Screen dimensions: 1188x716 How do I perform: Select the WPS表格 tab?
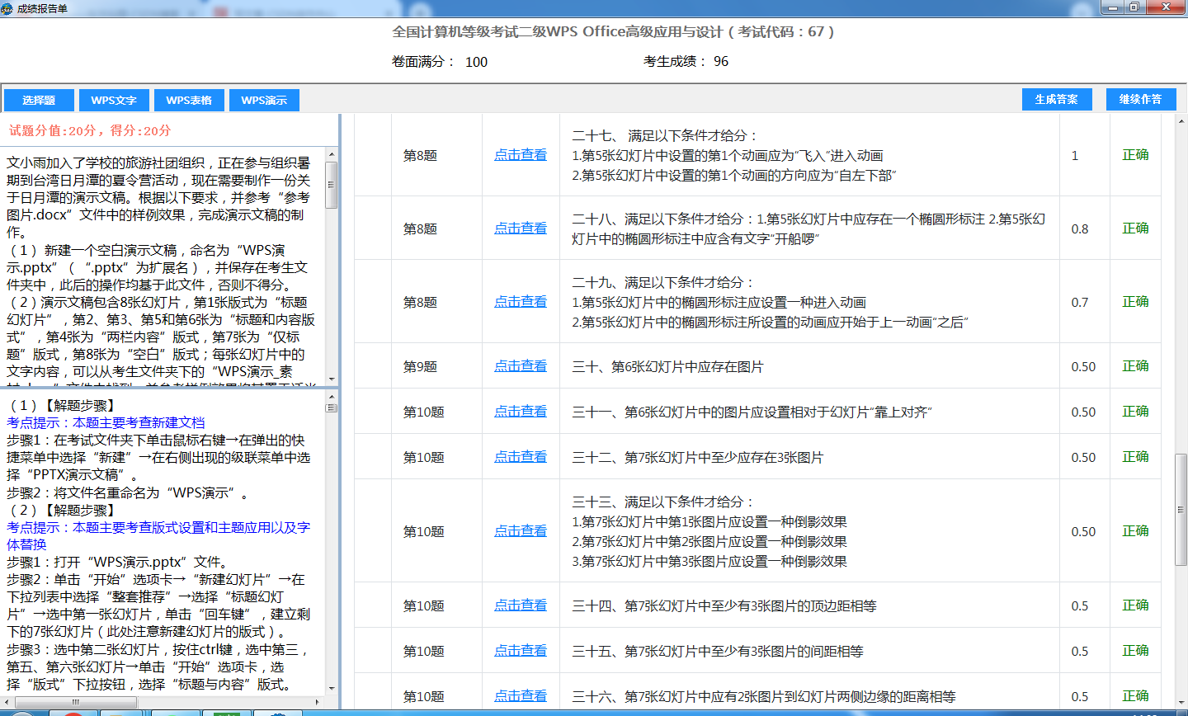coord(189,100)
